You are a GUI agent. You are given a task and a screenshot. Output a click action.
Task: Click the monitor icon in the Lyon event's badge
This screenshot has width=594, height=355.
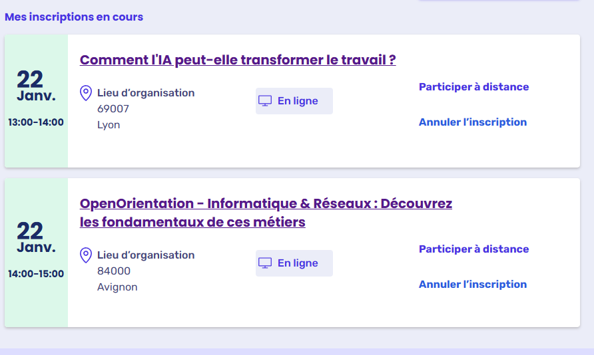point(265,101)
